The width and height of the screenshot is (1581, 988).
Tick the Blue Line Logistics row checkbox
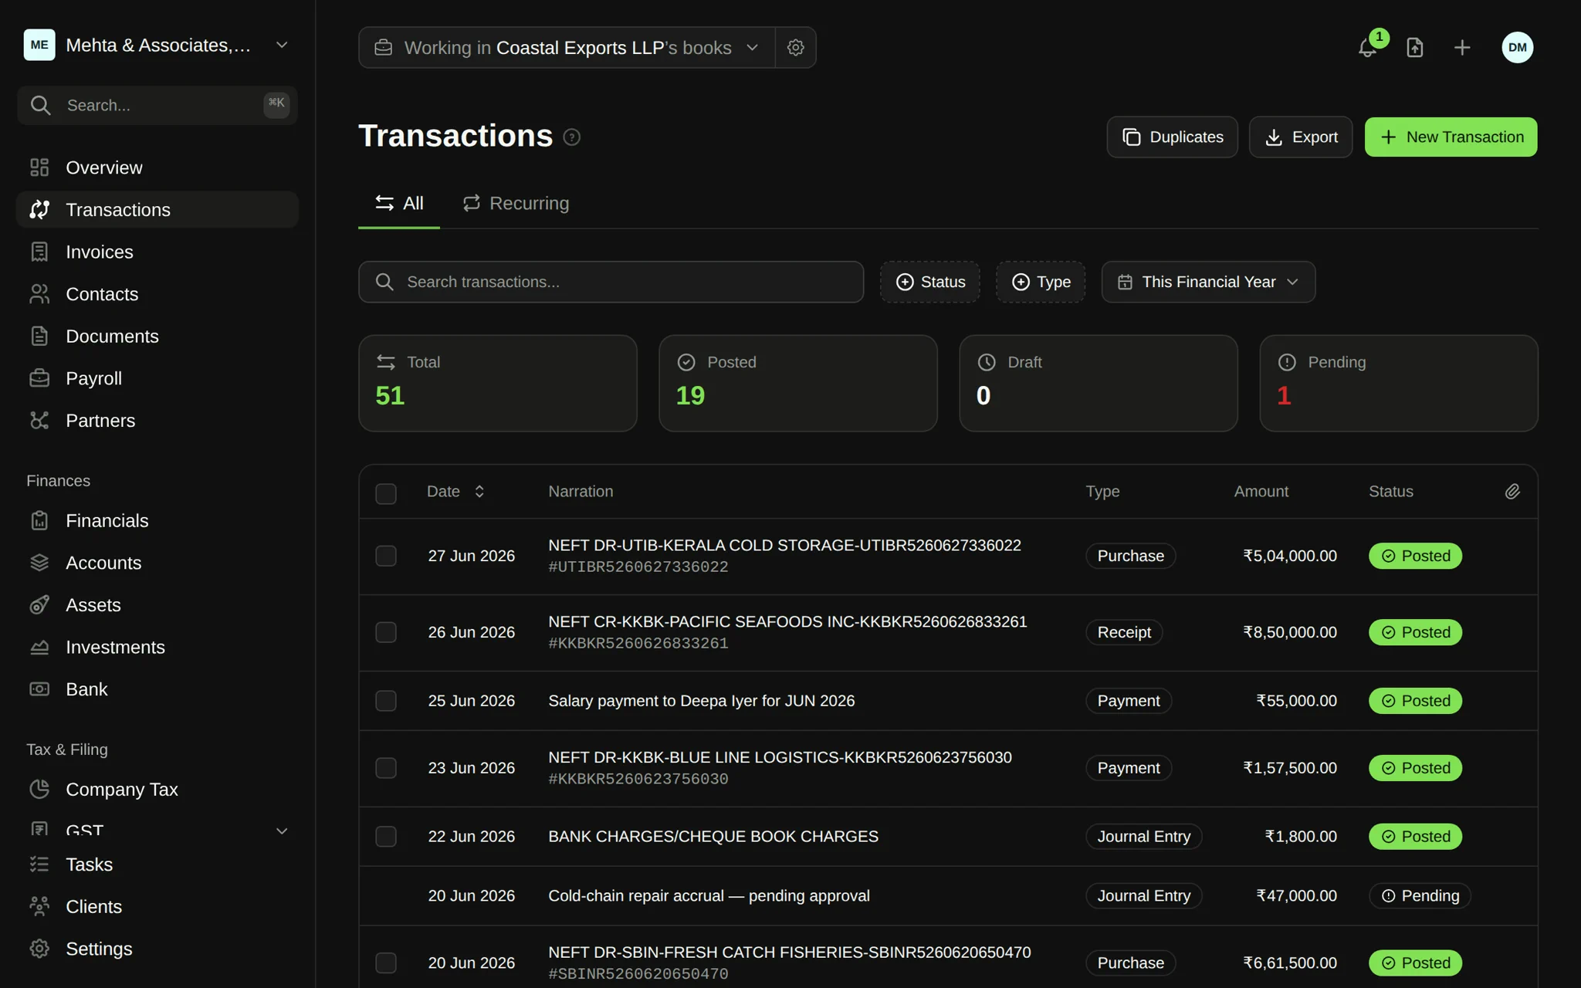(x=386, y=768)
